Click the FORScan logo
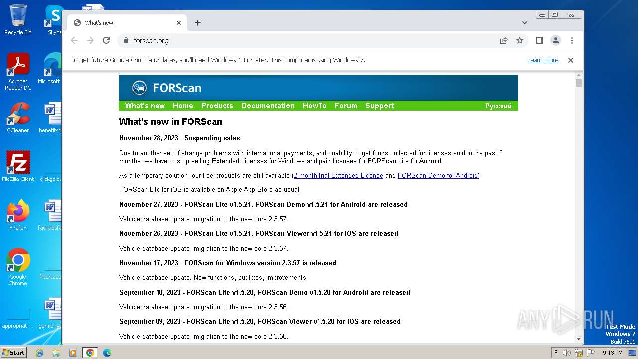The width and height of the screenshot is (638, 359). [x=167, y=88]
